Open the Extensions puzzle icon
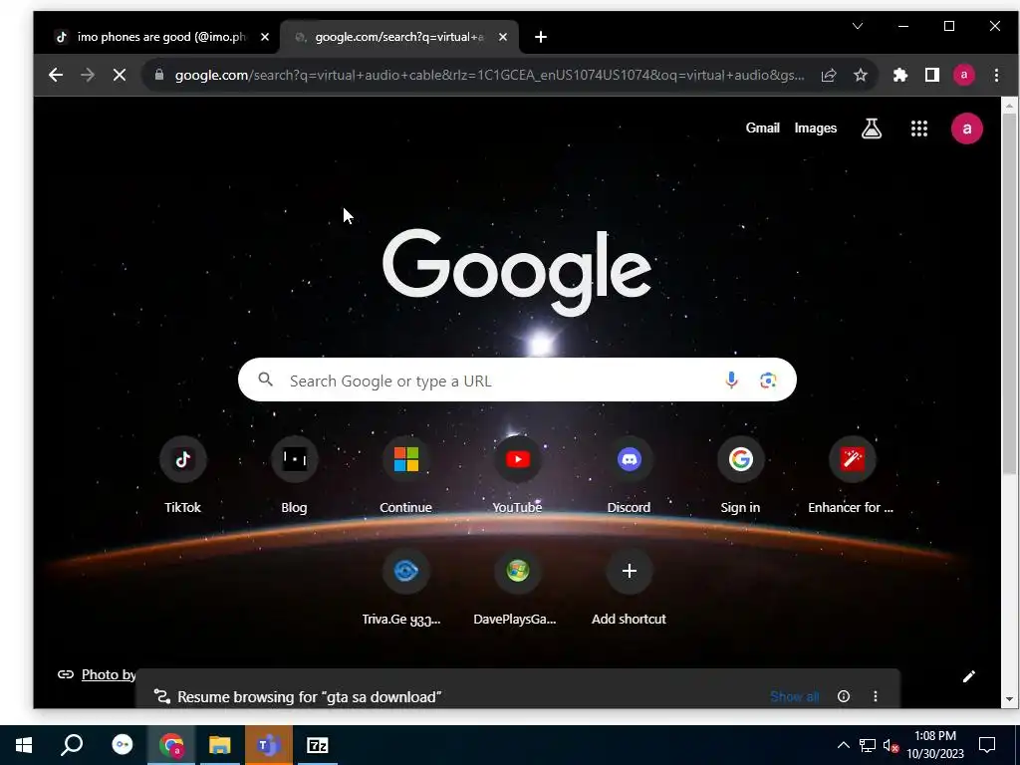 (x=900, y=75)
